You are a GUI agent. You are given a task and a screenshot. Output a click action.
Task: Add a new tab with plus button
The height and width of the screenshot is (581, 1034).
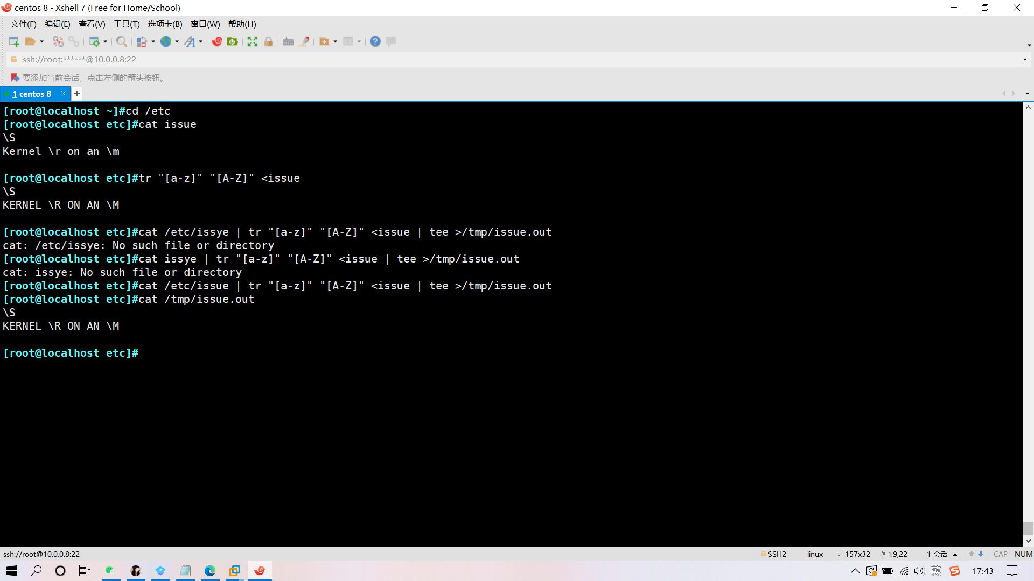77,94
